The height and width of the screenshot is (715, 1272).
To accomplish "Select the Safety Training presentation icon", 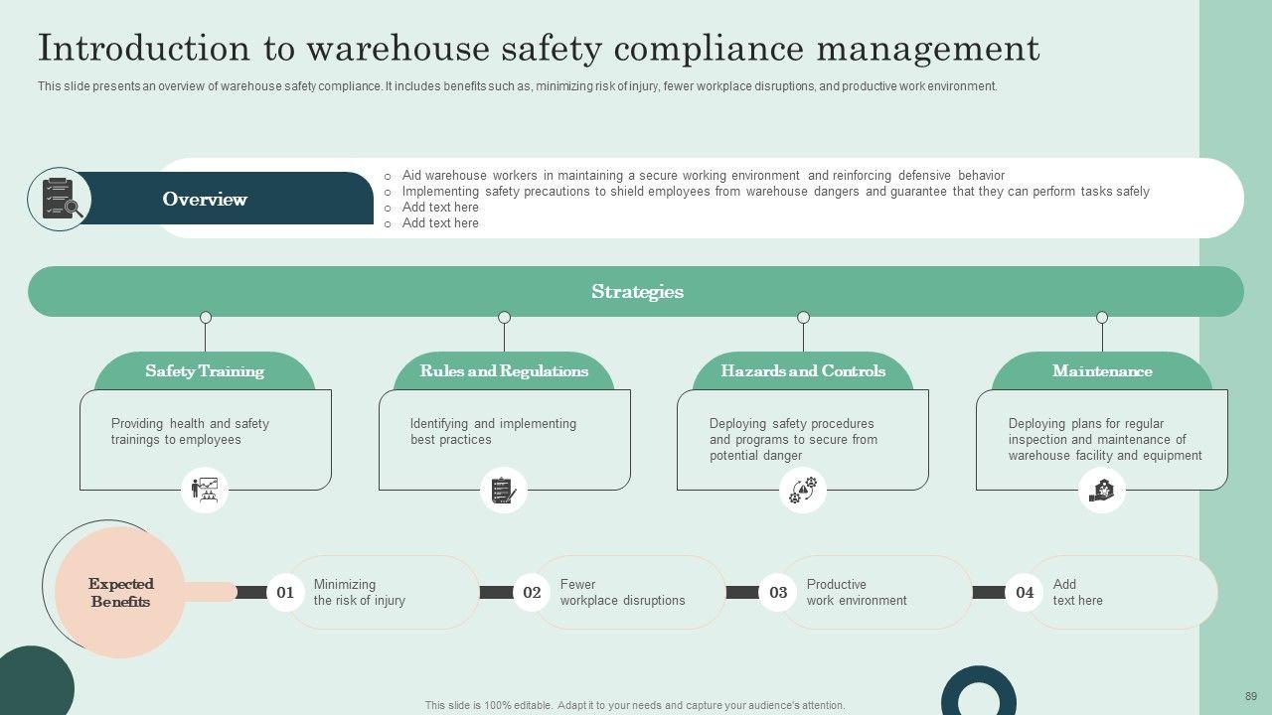I will 205,490.
